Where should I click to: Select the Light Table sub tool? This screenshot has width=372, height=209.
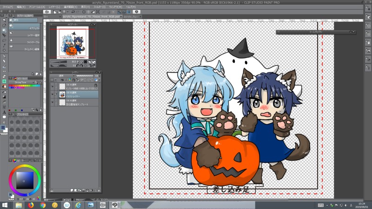pos(25,41)
